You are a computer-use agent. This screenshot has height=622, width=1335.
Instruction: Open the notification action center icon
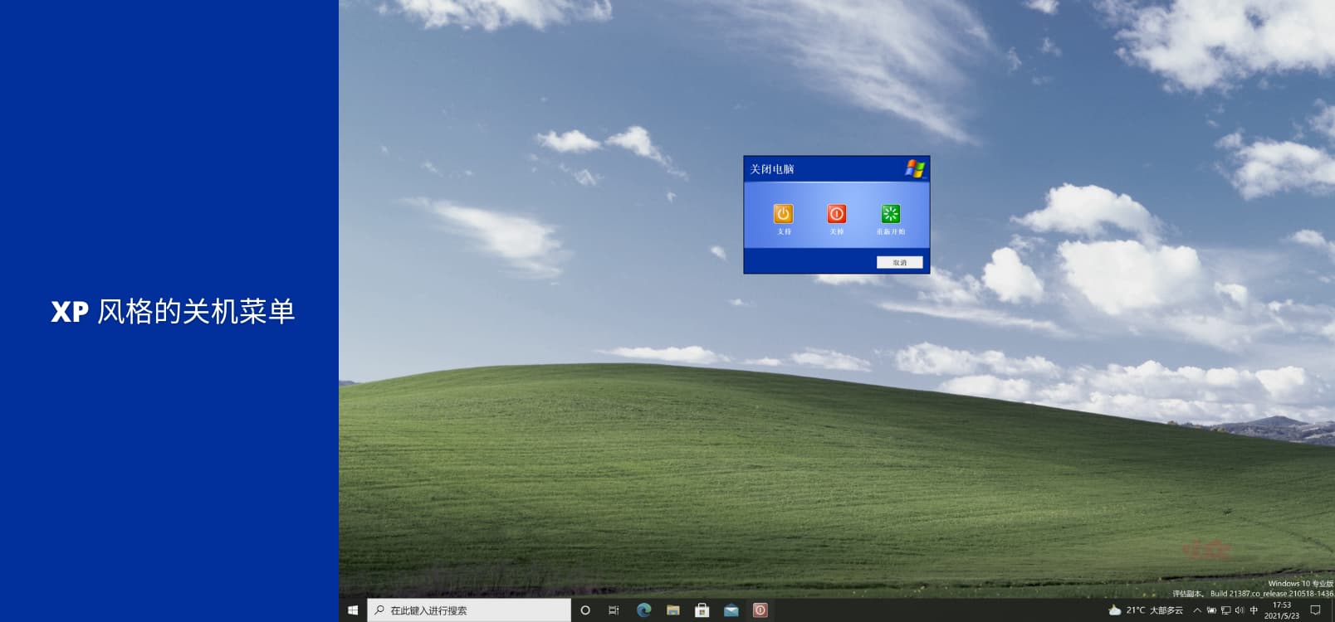click(x=1315, y=610)
